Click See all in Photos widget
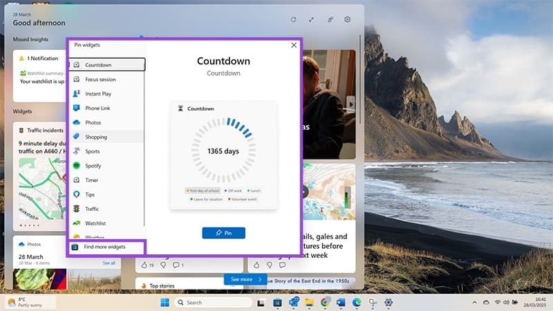Screen dimensions: 553x311 tap(109, 263)
